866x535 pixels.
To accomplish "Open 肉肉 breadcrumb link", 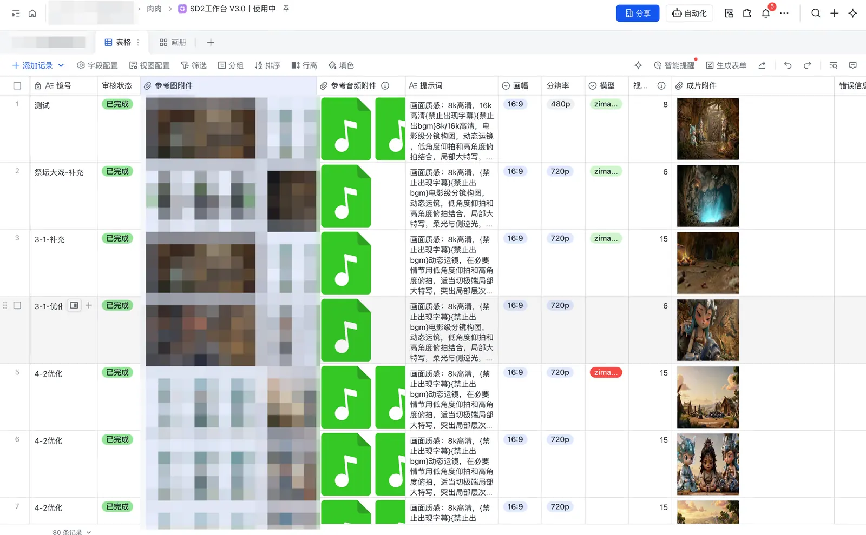I will click(154, 9).
